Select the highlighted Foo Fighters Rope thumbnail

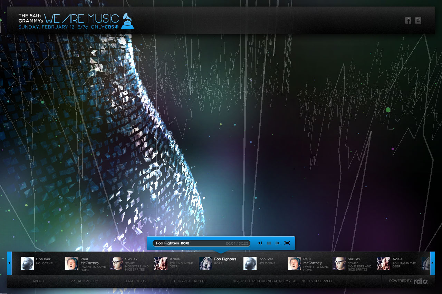click(x=205, y=263)
